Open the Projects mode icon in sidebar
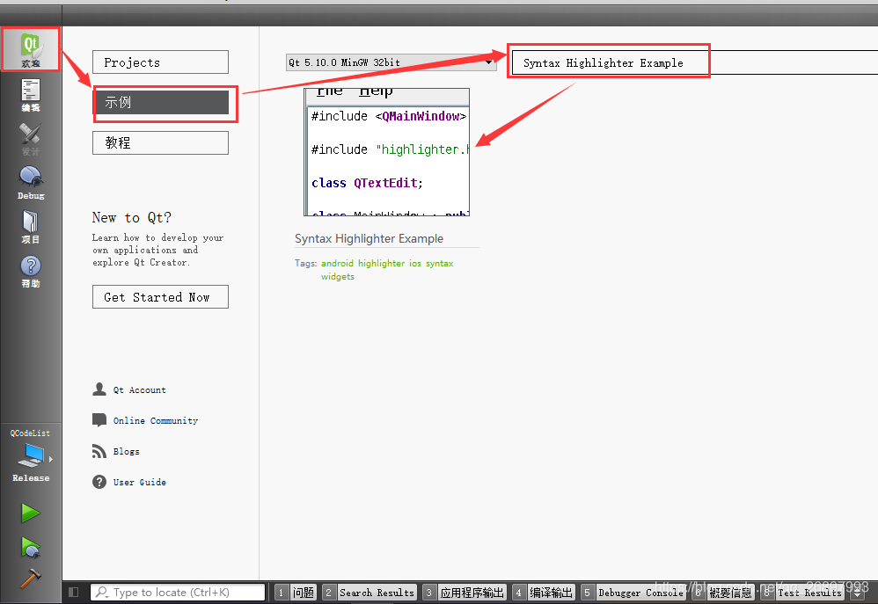 point(31,227)
